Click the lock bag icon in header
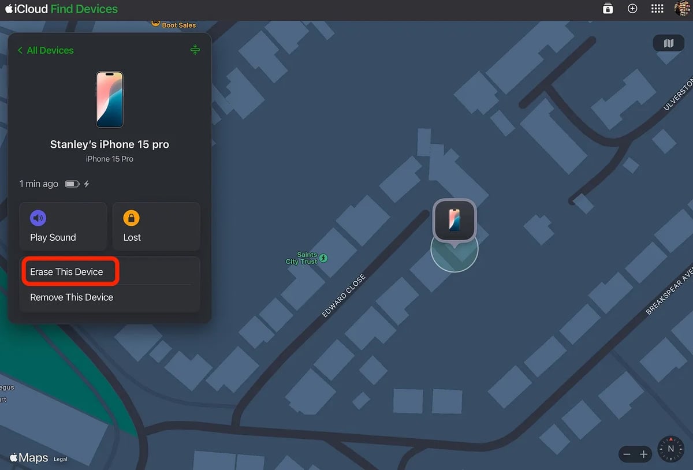Image resolution: width=693 pixels, height=470 pixels. (x=608, y=9)
